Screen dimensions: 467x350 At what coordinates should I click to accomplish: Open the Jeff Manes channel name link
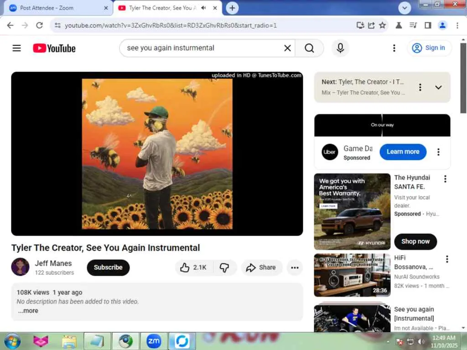(x=53, y=263)
